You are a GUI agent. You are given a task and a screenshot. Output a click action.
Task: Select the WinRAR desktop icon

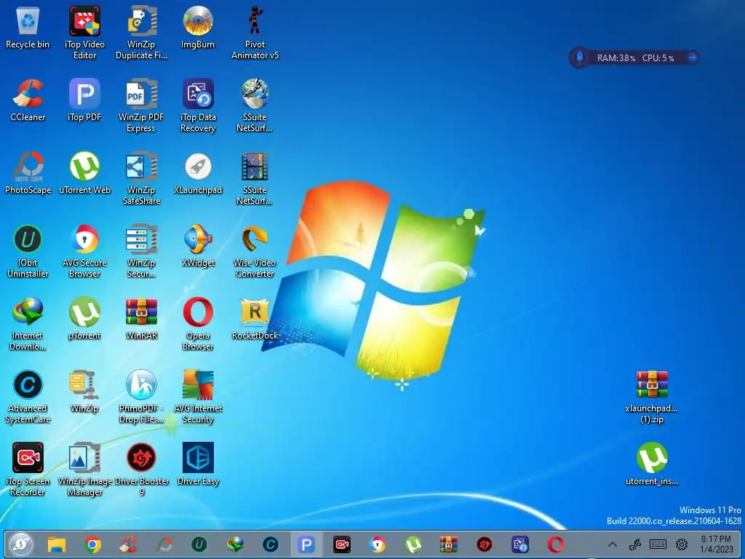pos(141,319)
